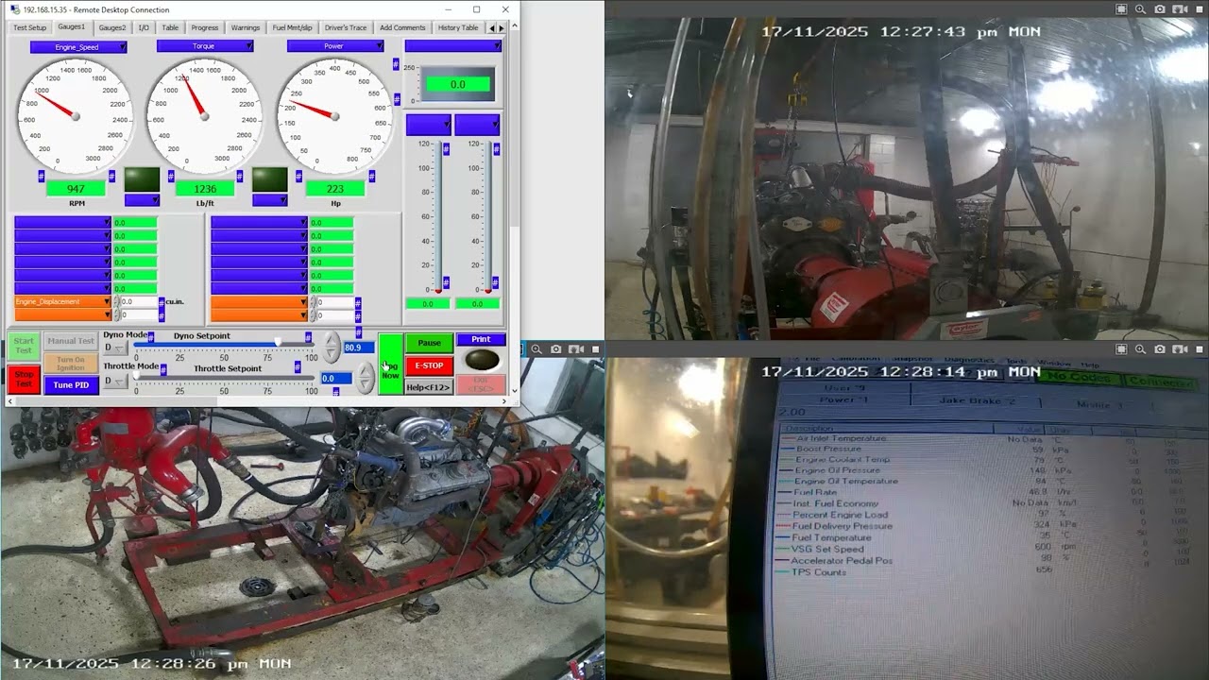Click the dark green indicator light beside Lb/ft

click(269, 179)
